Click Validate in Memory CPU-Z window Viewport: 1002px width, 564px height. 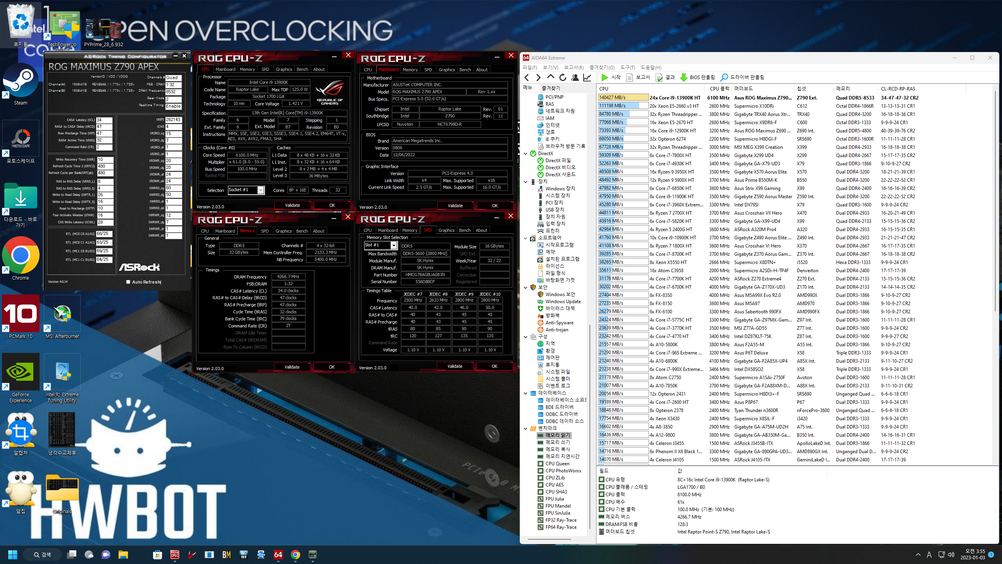(292, 367)
